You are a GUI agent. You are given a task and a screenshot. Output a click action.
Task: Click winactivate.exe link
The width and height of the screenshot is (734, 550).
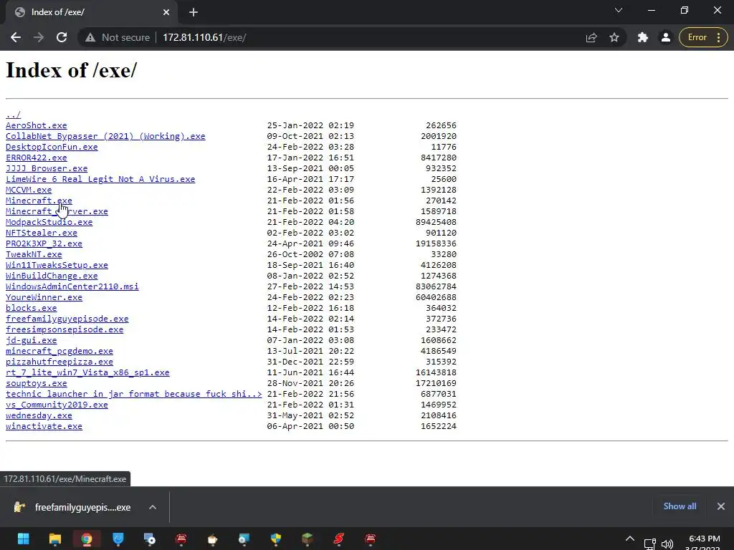click(x=44, y=427)
